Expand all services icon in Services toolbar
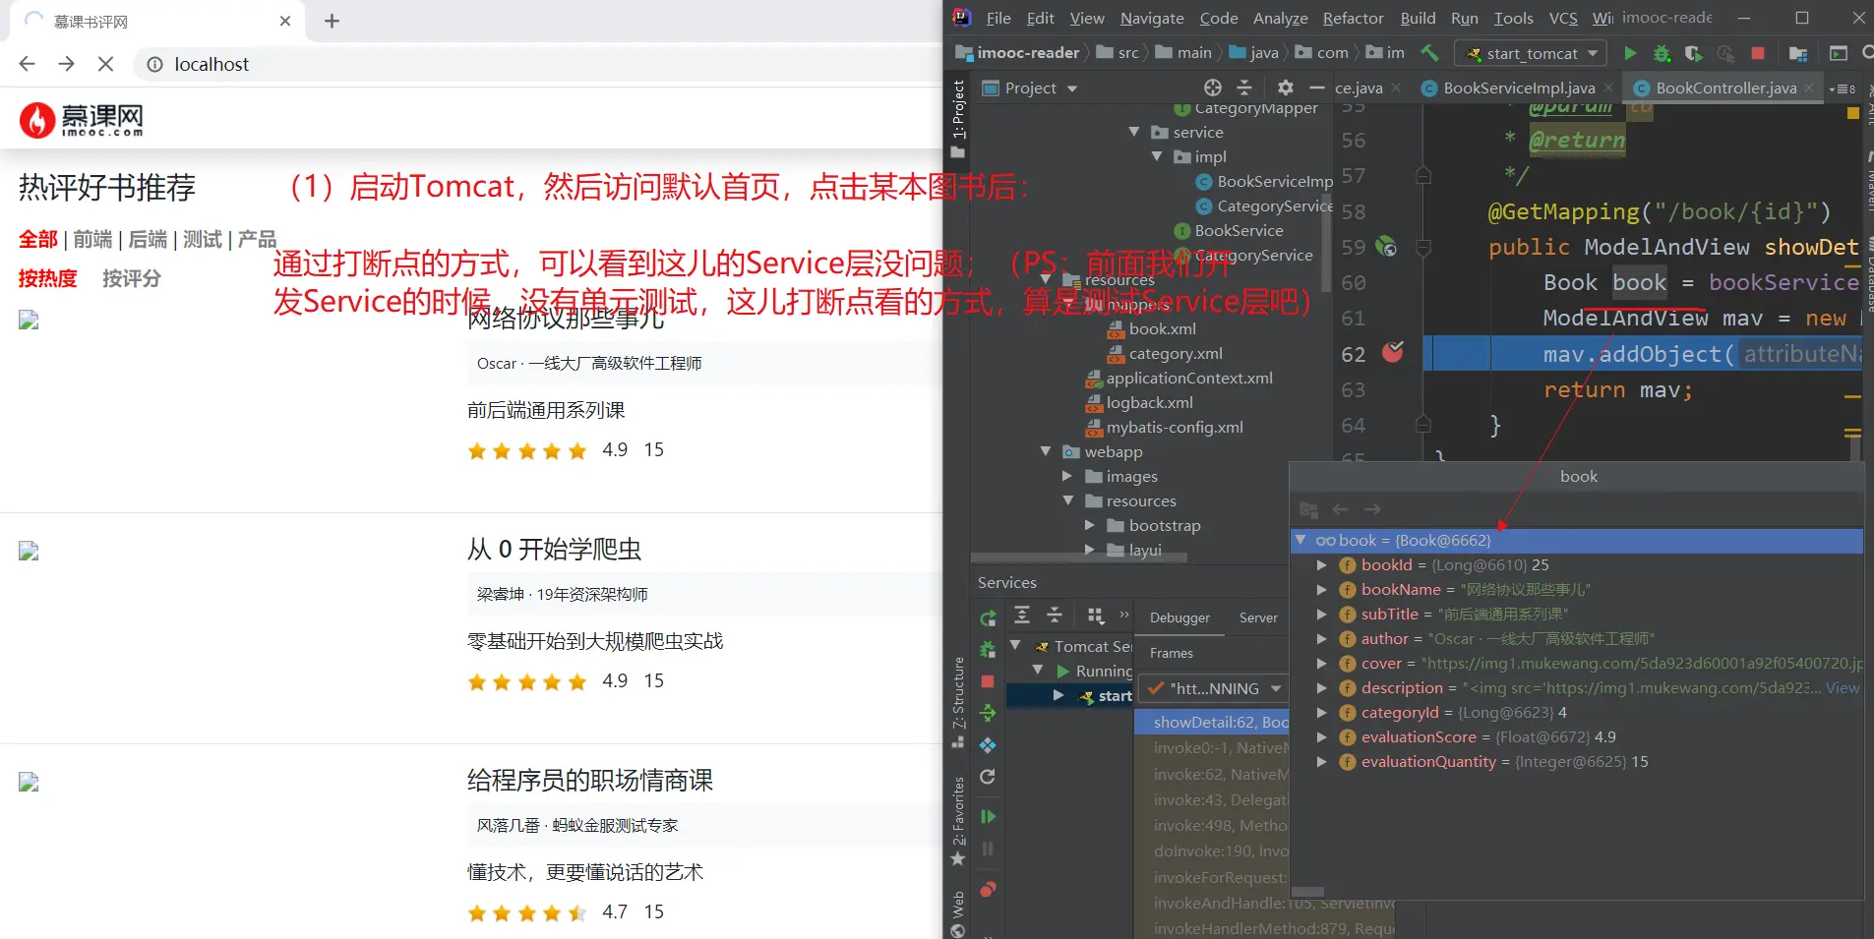1874x939 pixels. [1022, 616]
